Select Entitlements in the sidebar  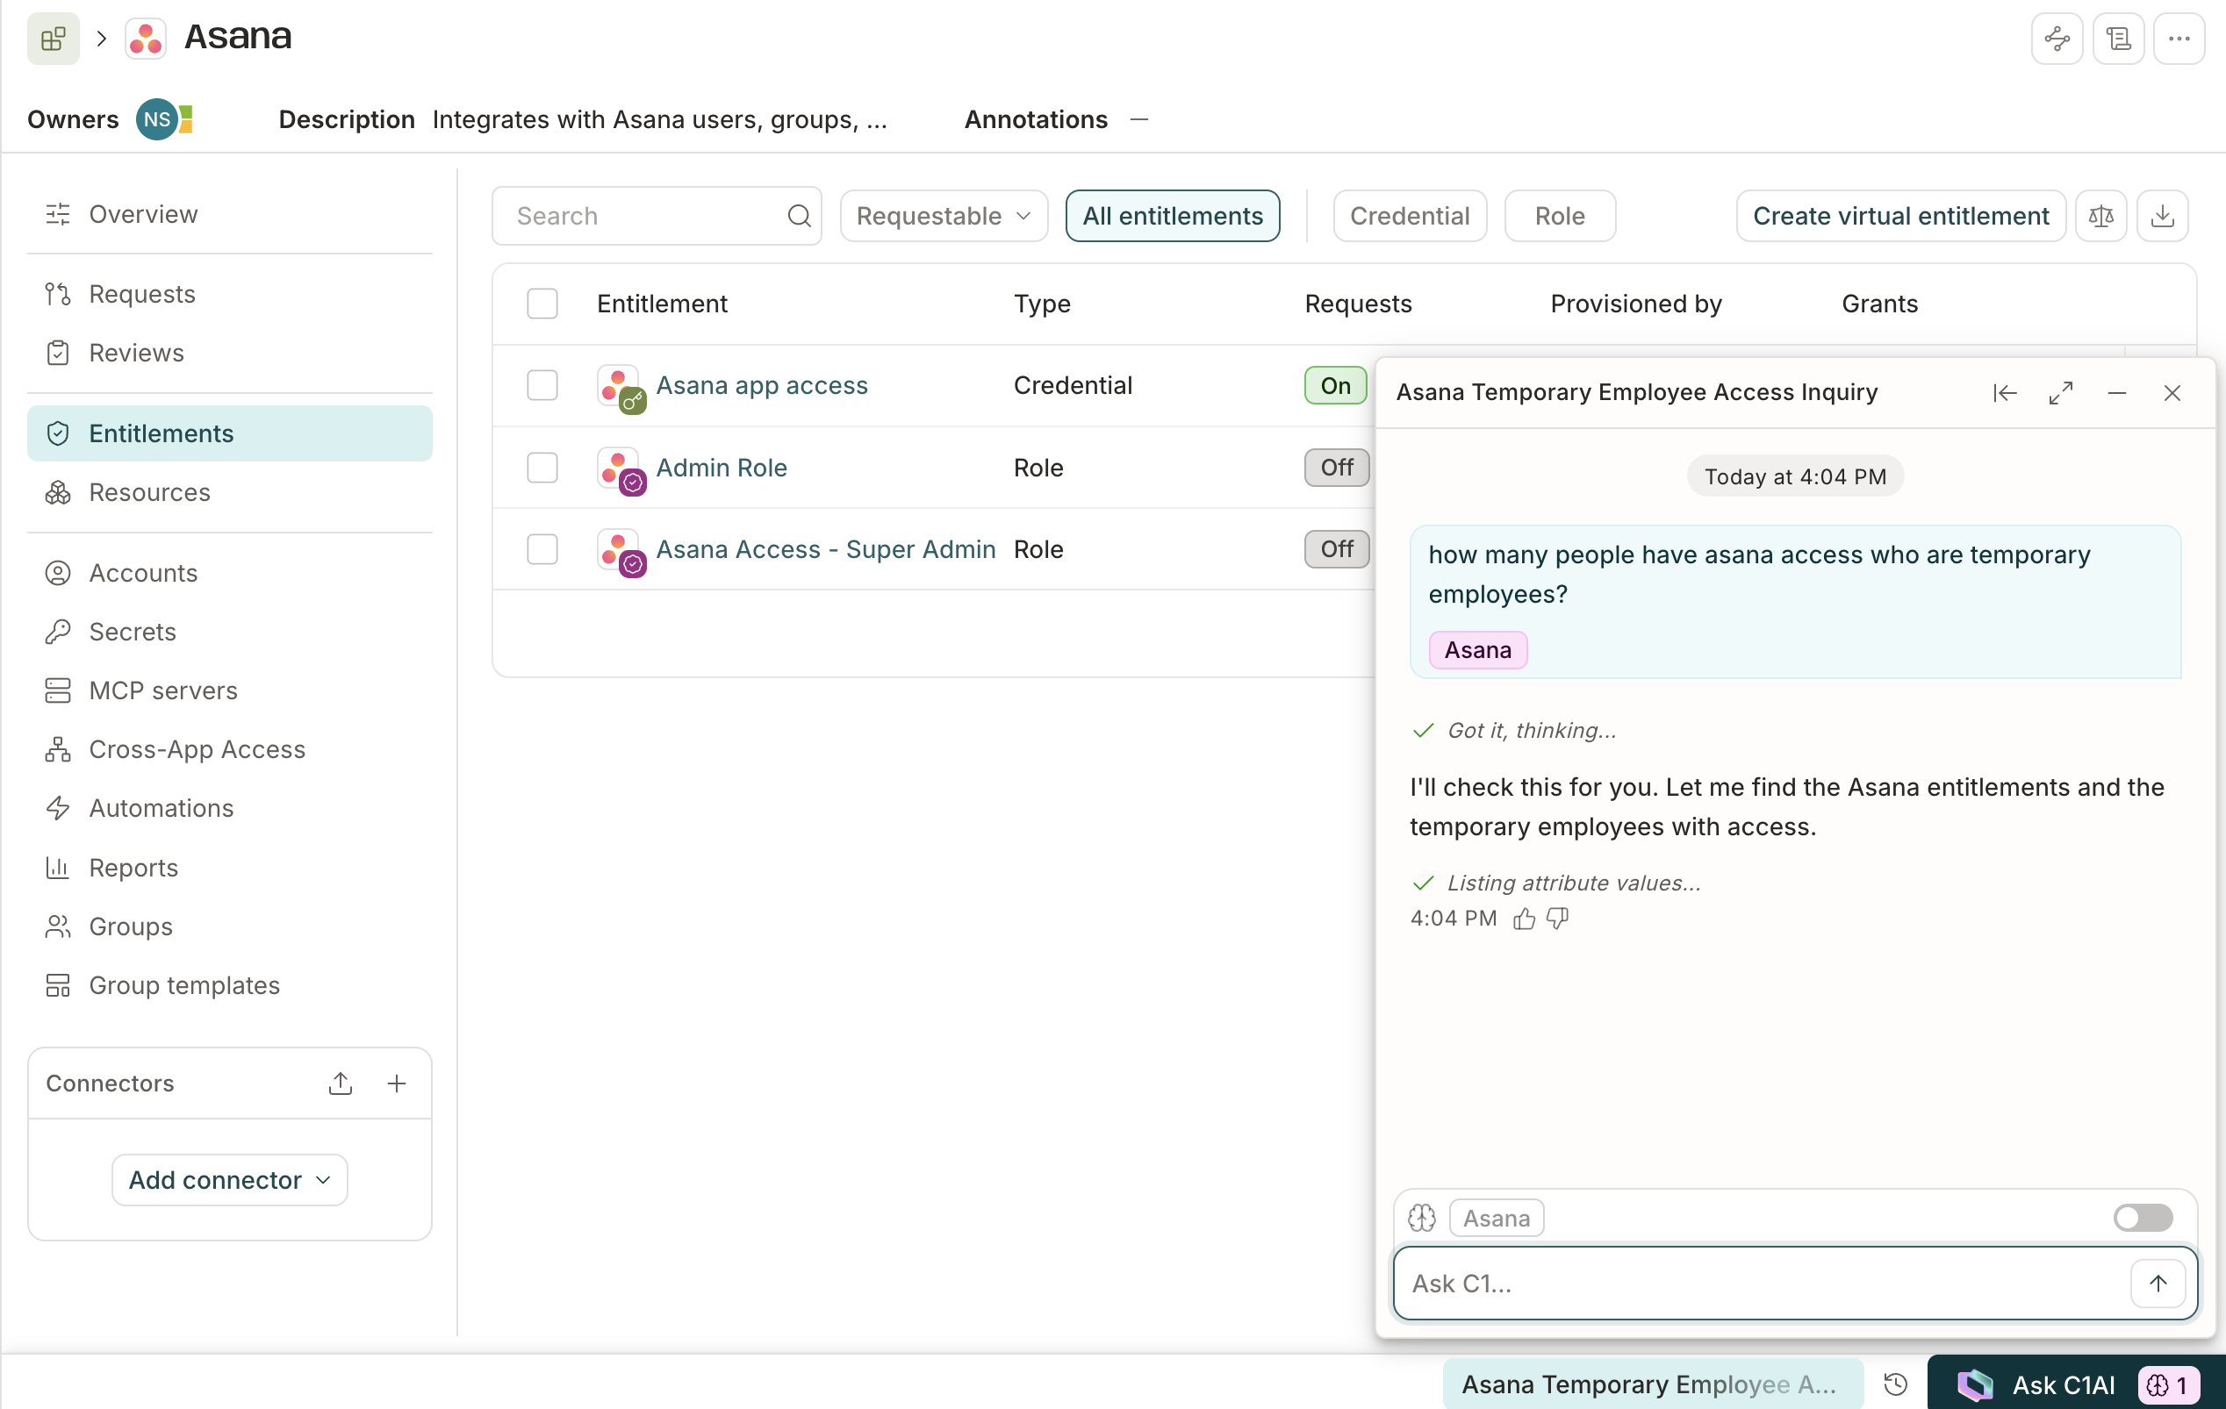pos(229,433)
